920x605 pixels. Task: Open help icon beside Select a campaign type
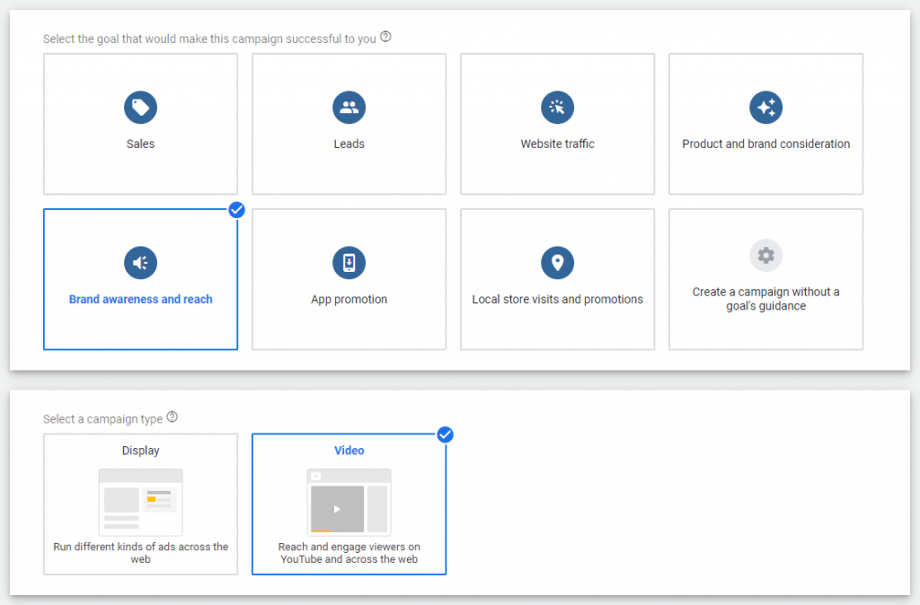click(172, 417)
